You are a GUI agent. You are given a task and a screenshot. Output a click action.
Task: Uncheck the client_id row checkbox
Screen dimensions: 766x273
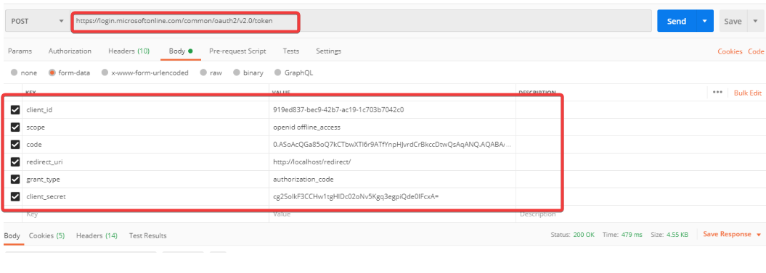(15, 110)
